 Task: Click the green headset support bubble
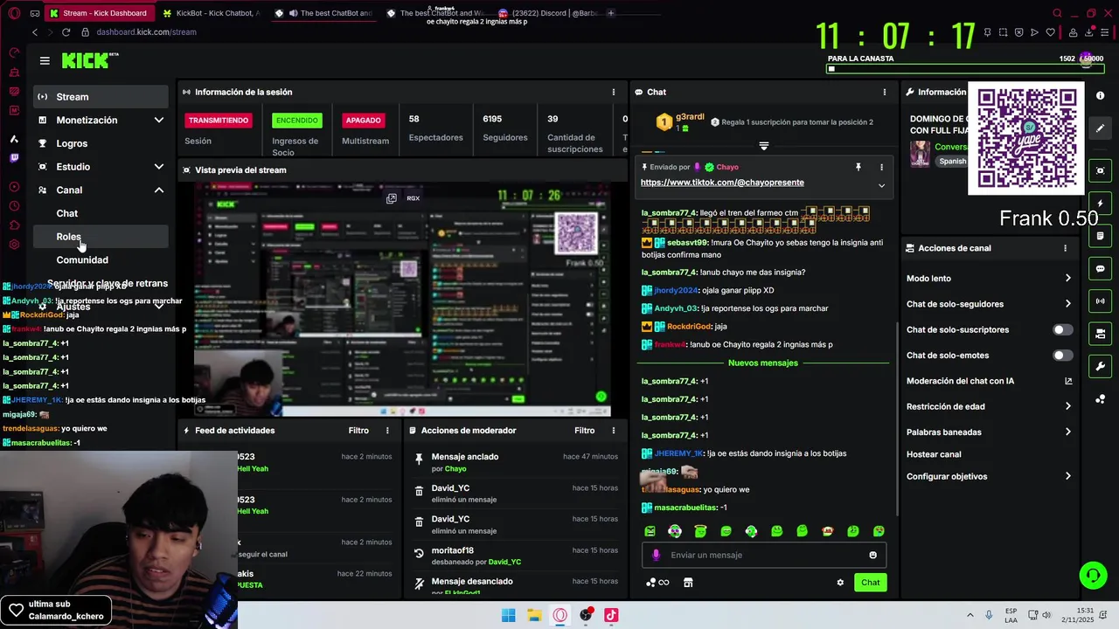[1093, 575]
